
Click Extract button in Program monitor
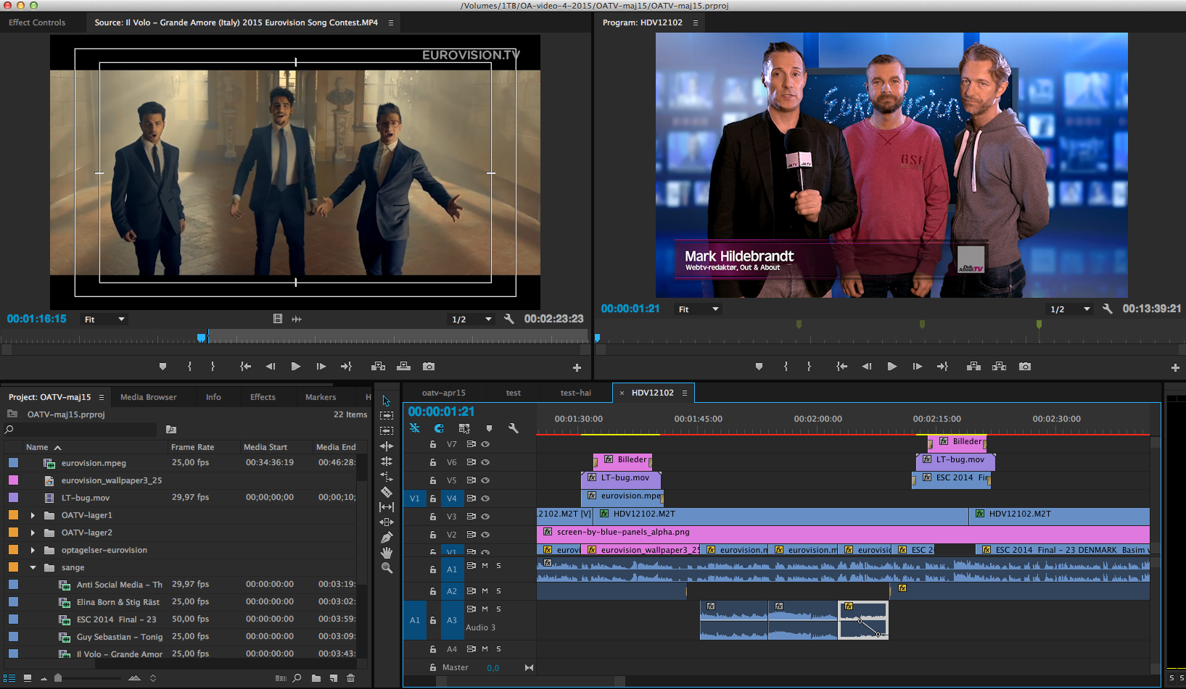[x=999, y=367]
